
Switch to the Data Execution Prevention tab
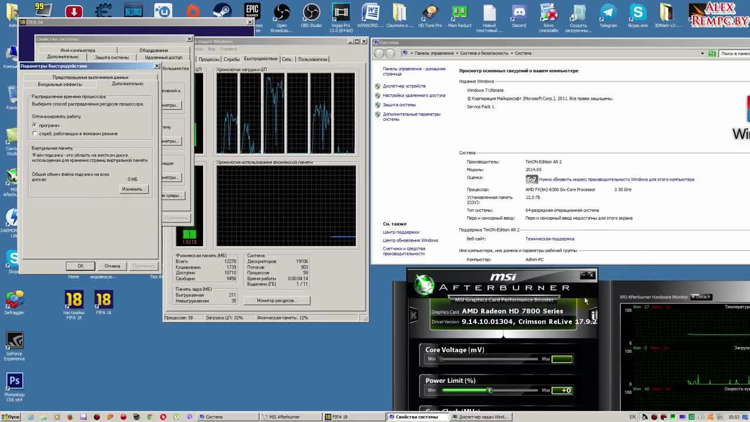coord(90,77)
